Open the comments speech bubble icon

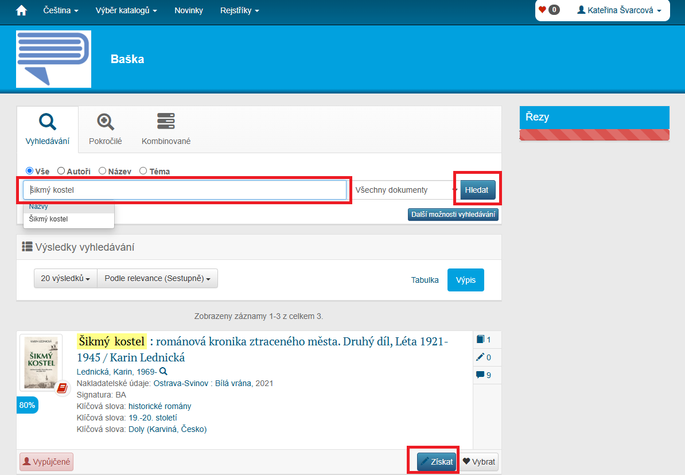pos(481,375)
